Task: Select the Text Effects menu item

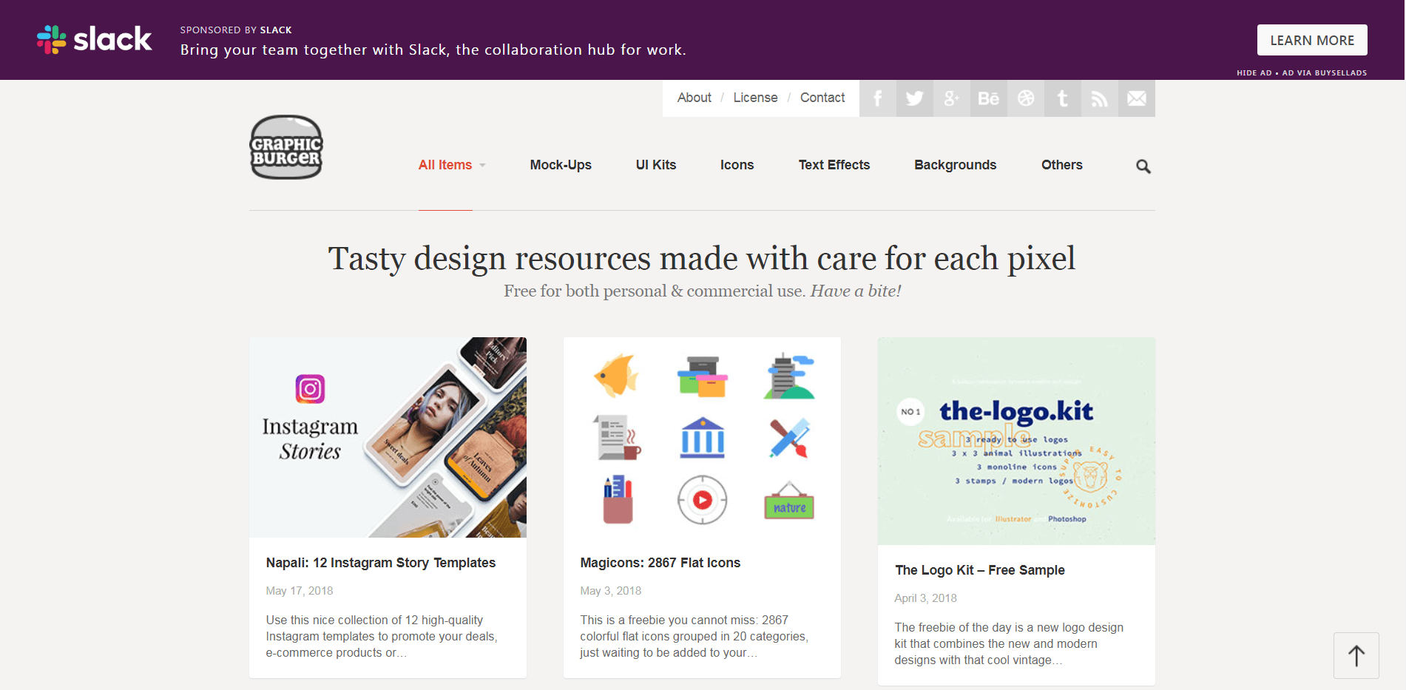Action: [834, 165]
